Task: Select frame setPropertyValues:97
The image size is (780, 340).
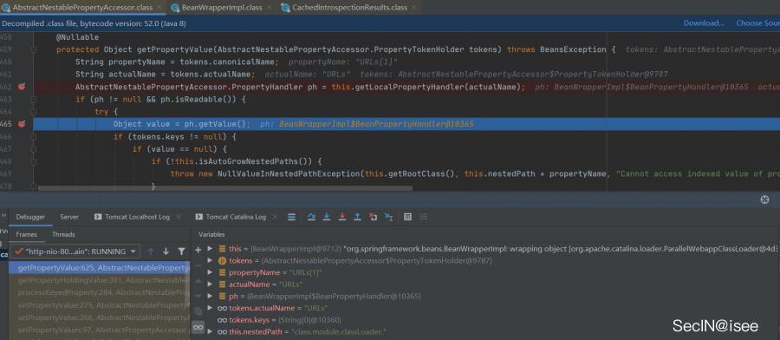Action: 100,330
